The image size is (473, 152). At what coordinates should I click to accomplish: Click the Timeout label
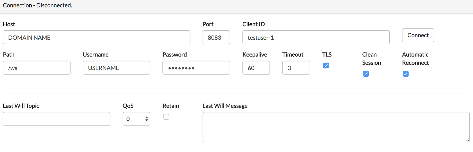pos(293,55)
